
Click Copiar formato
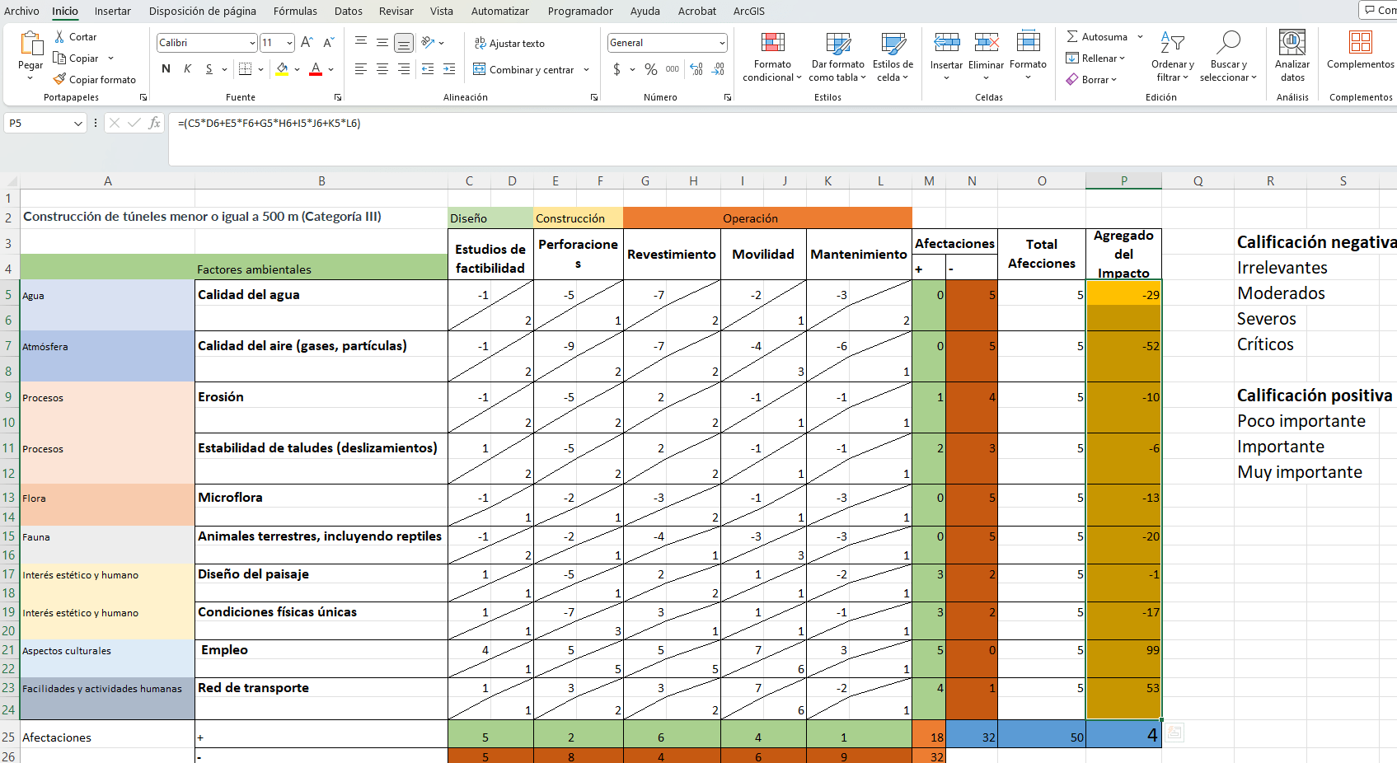[x=96, y=79]
